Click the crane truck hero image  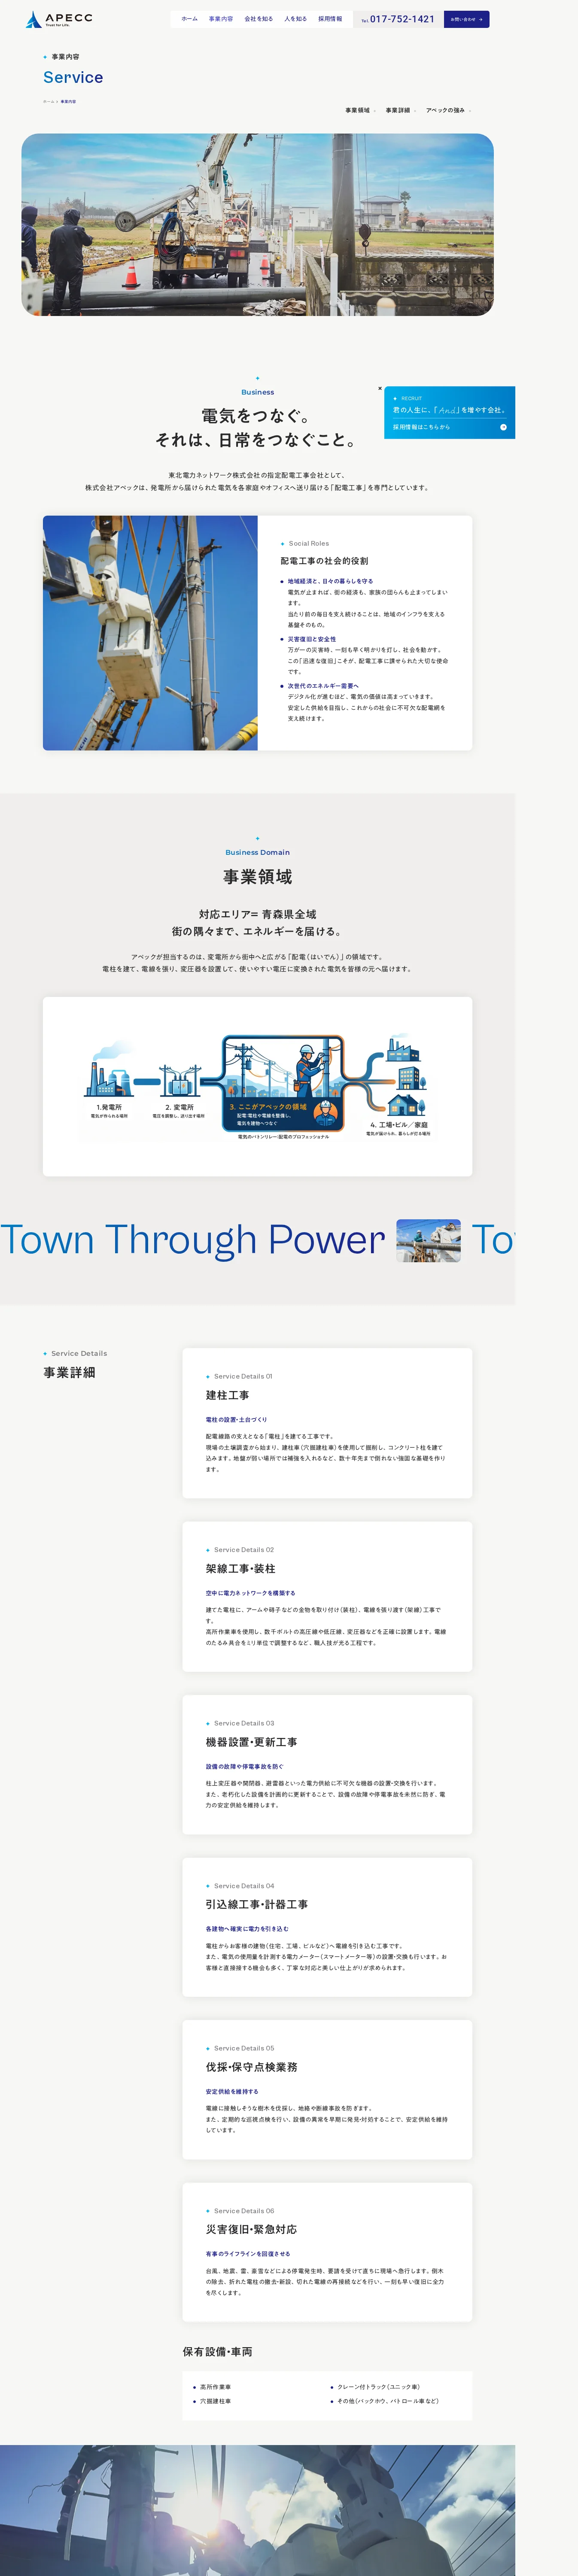click(x=257, y=225)
